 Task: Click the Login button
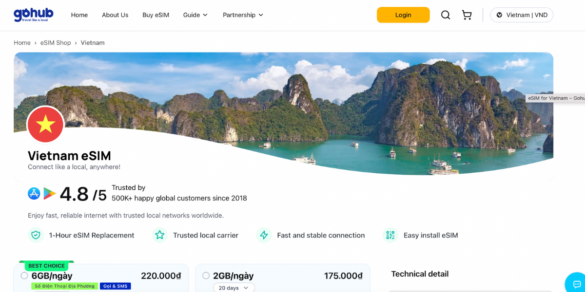(403, 15)
